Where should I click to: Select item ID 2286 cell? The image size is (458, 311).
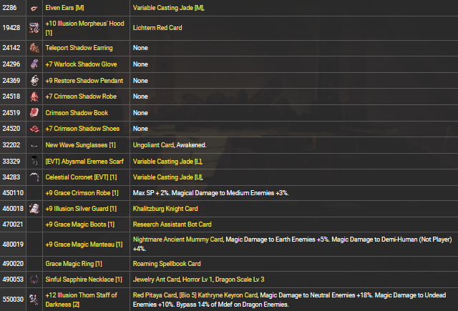(13, 8)
